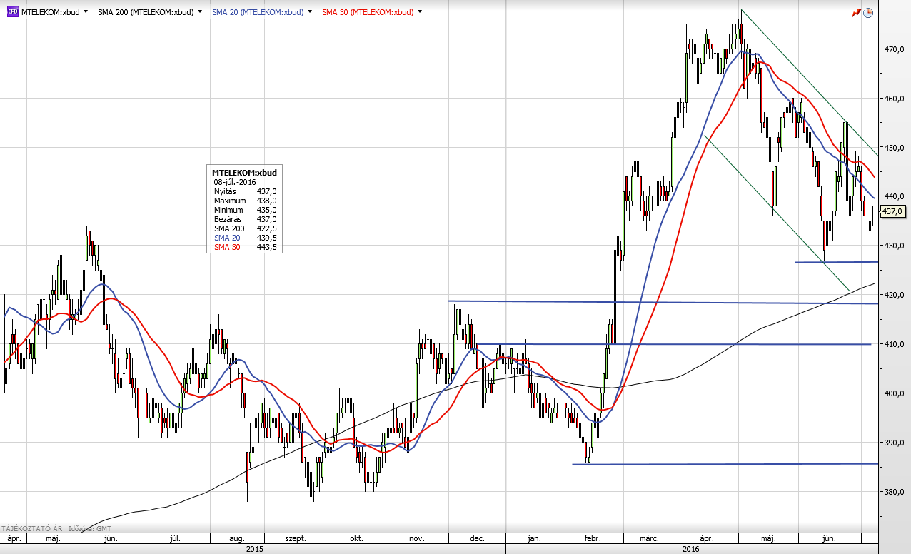Click the blue SMA 20 439,5 tooltip row
The width and height of the screenshot is (911, 554).
(245, 238)
